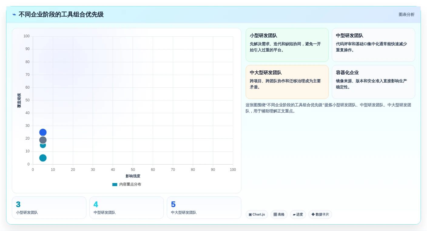Select the teal bubble near value 5
The width and height of the screenshot is (427, 231).
[43, 158]
